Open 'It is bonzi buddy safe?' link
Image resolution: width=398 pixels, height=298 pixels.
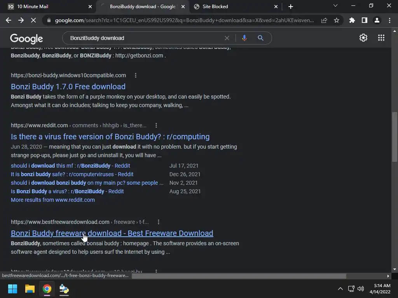72,174
